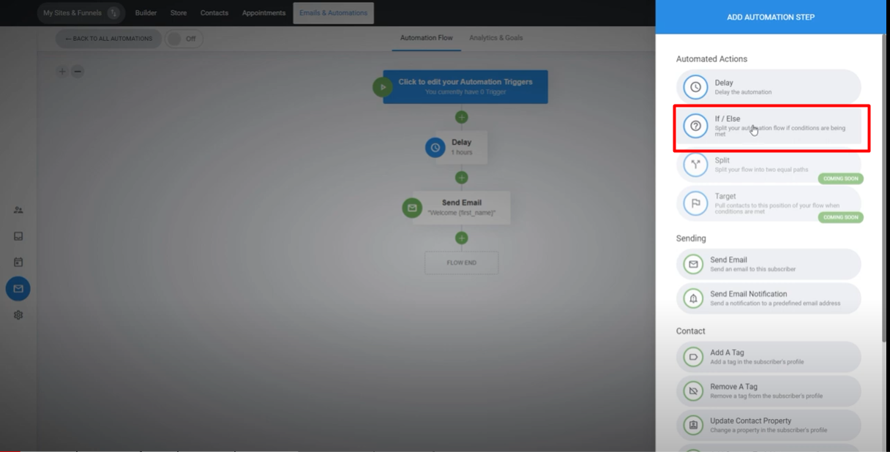
Task: Click Back To All Automations button
Action: pyautogui.click(x=108, y=39)
